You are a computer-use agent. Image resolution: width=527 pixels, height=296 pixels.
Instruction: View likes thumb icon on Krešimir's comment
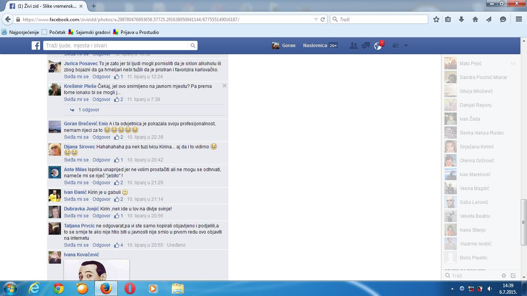tap(117, 99)
